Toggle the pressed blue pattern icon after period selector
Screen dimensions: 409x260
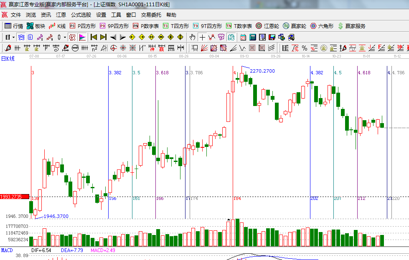tap(20, 37)
